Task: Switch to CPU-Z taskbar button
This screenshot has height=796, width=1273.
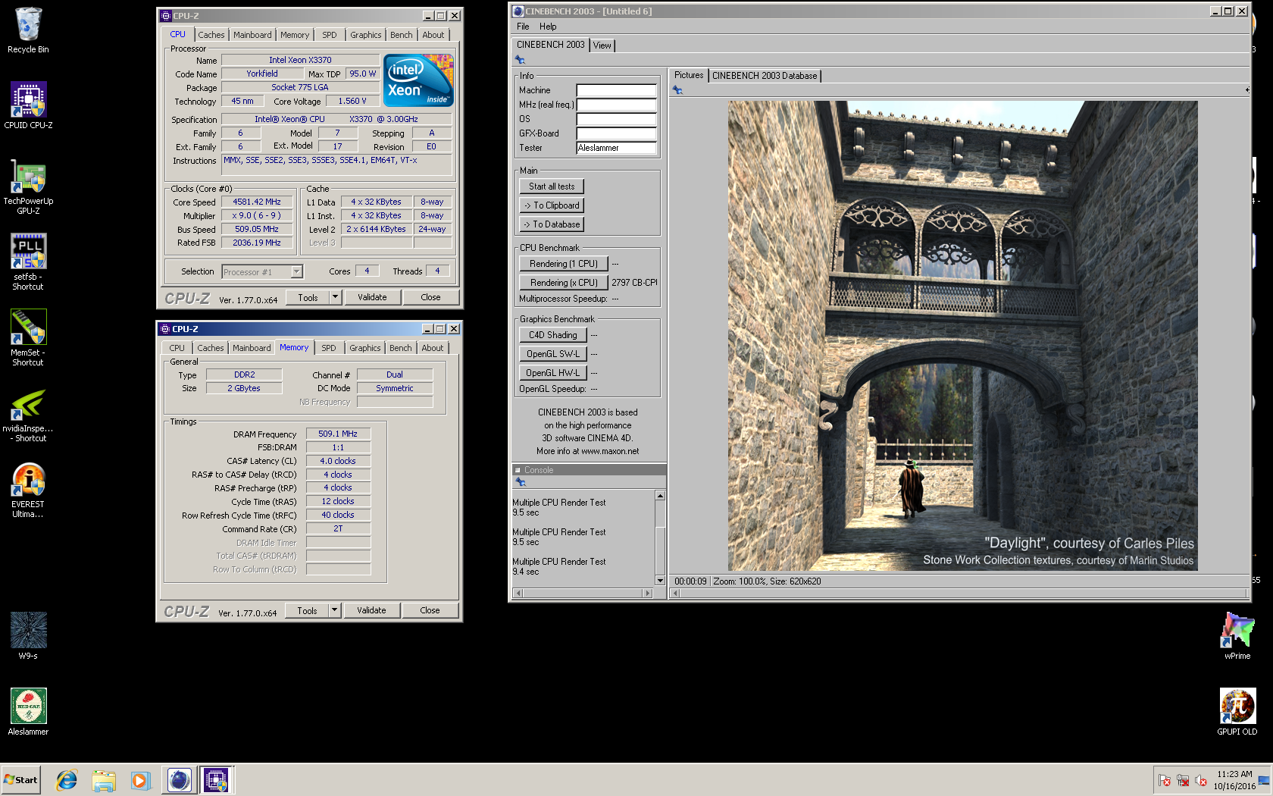Action: [217, 780]
